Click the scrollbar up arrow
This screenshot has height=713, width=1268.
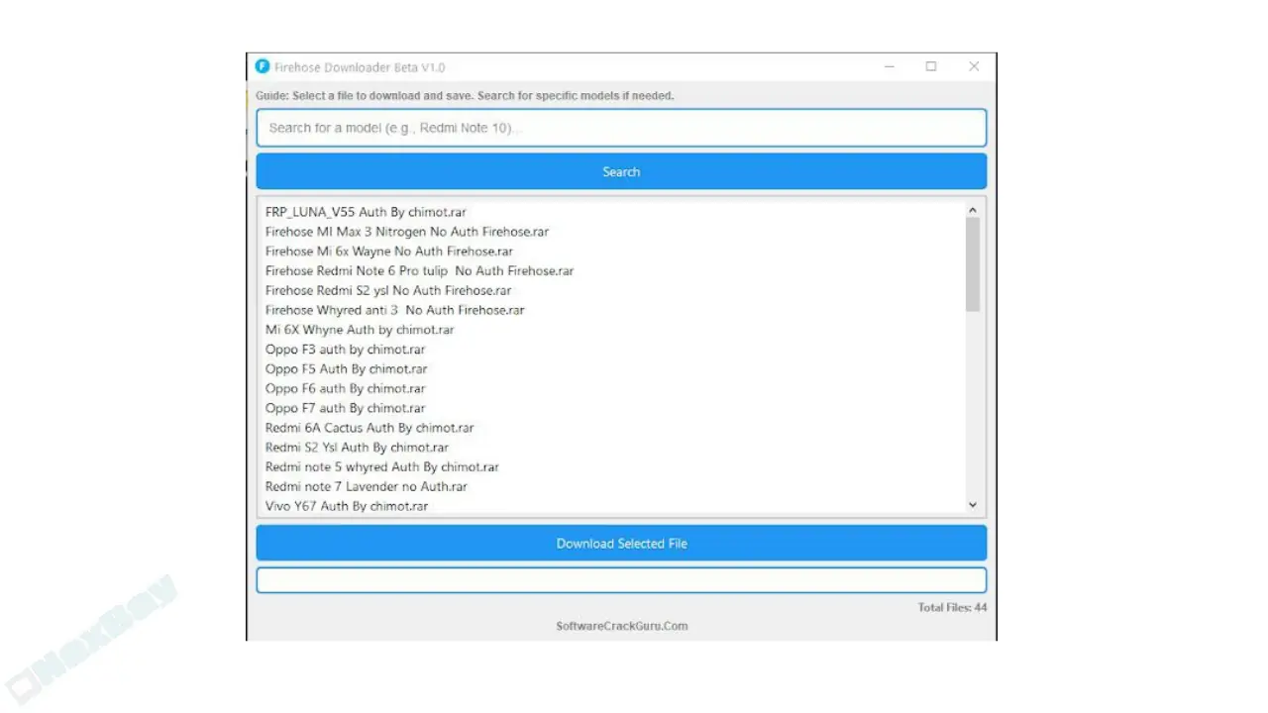972,210
